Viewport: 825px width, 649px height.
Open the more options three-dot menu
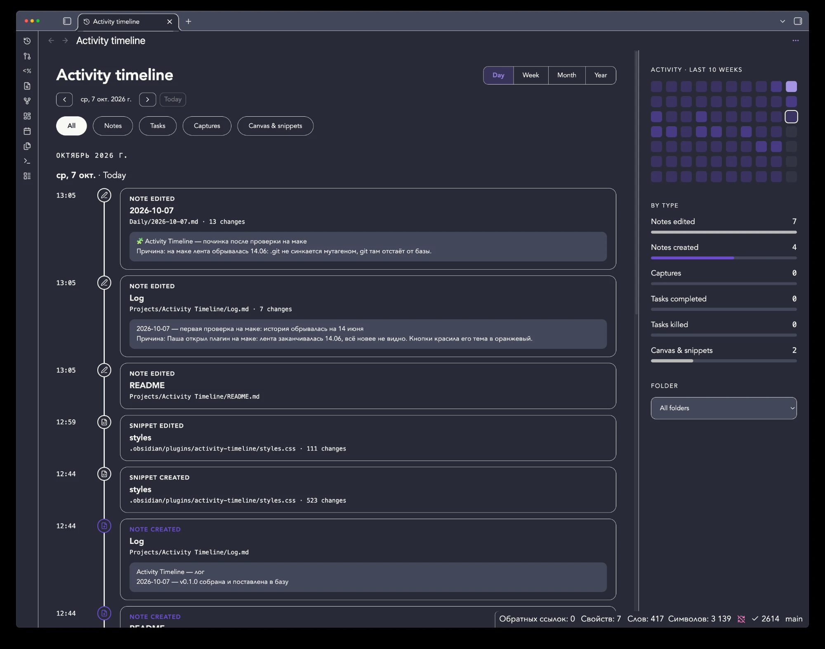795,40
